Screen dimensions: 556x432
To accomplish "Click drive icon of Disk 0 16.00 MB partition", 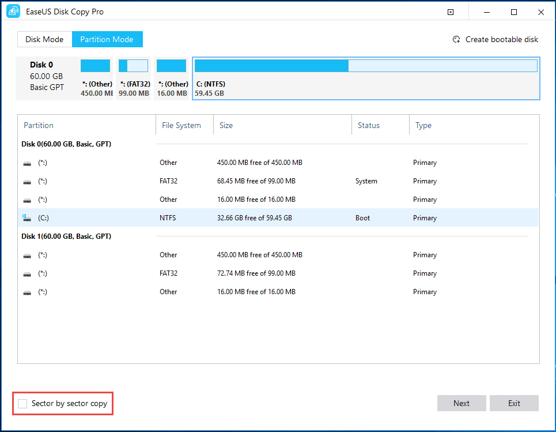I will pos(27,200).
